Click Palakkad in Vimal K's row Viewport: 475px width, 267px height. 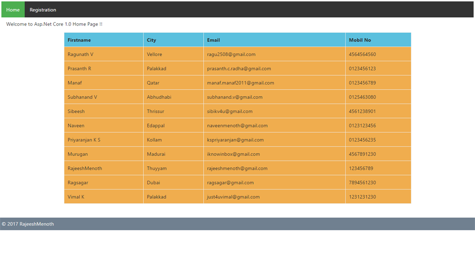(x=157, y=197)
